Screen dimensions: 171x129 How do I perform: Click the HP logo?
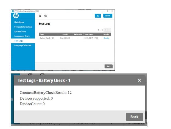tap(16, 16)
